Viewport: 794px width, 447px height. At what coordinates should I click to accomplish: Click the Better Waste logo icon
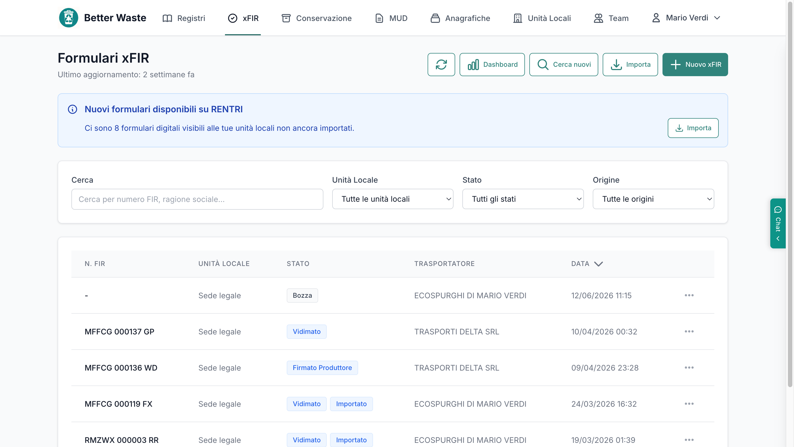tap(68, 18)
